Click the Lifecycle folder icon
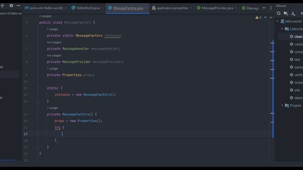Viewport: 303px width, 170px height. tap(287, 29)
